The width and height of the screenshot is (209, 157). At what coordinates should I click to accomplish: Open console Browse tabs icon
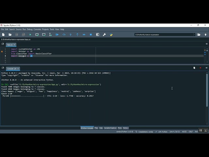coord(3,68)
